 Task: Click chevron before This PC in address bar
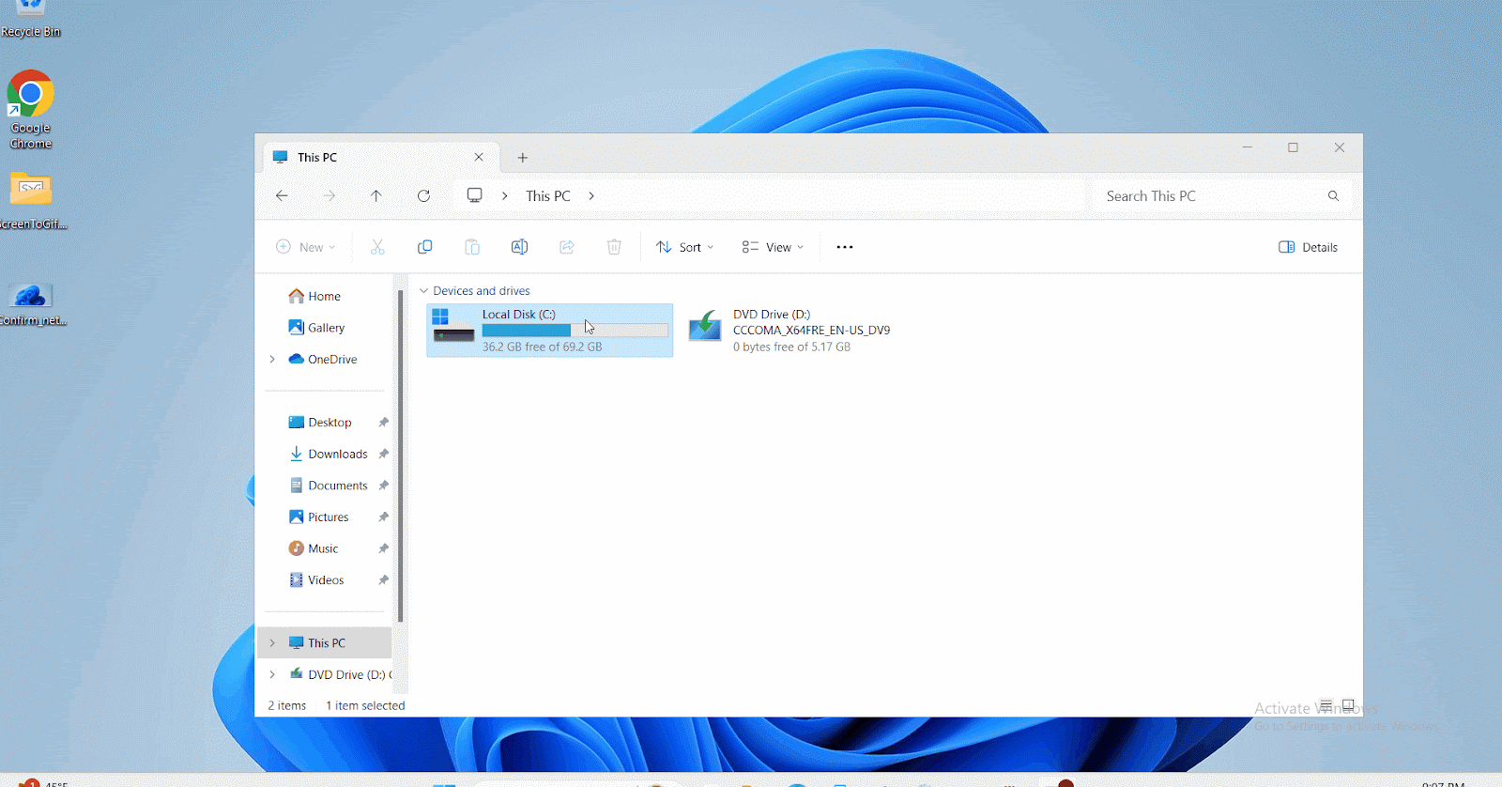(505, 195)
